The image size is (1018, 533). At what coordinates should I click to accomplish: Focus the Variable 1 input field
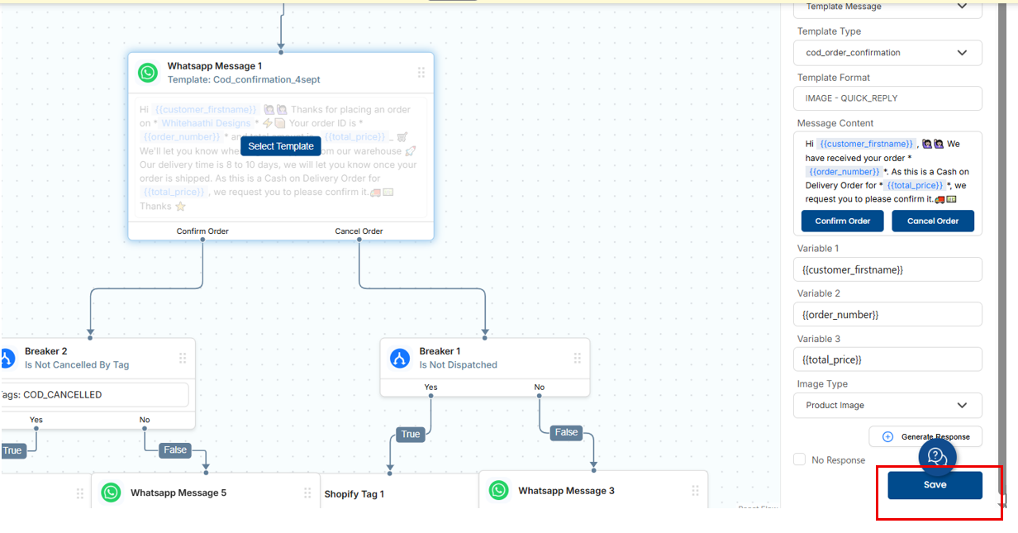point(887,269)
